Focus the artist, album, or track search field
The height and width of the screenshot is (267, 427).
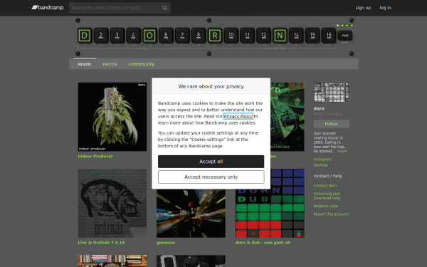(120, 8)
